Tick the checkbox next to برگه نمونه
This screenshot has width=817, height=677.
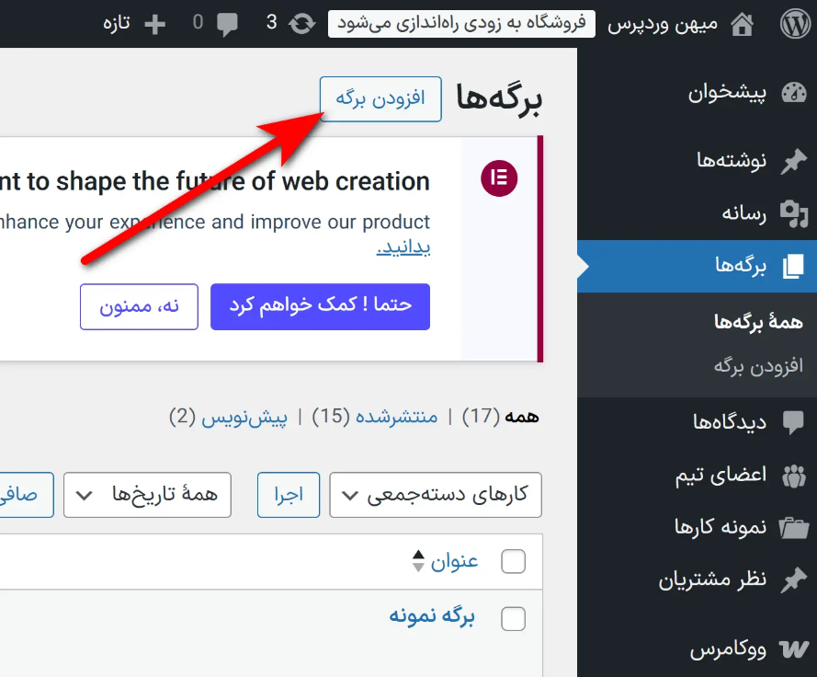pyautogui.click(x=513, y=619)
